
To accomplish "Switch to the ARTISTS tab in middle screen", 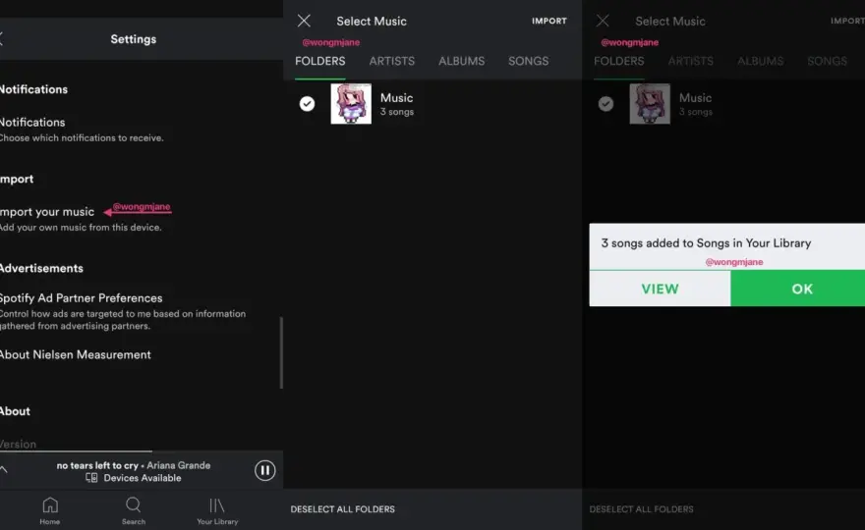I will click(x=391, y=61).
